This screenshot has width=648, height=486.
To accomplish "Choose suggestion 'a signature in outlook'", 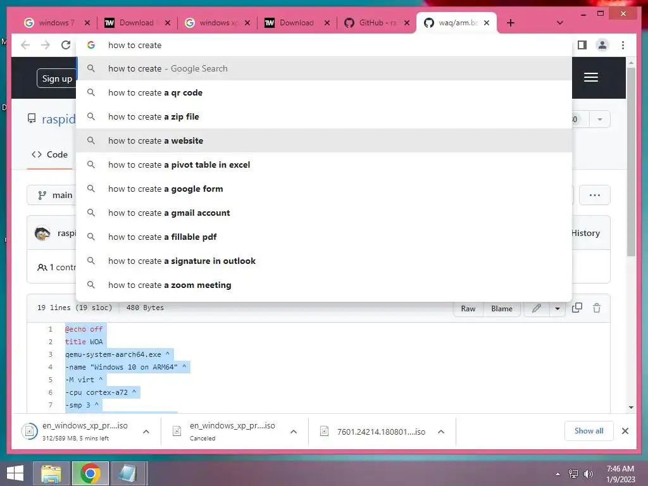I will [x=324, y=260].
